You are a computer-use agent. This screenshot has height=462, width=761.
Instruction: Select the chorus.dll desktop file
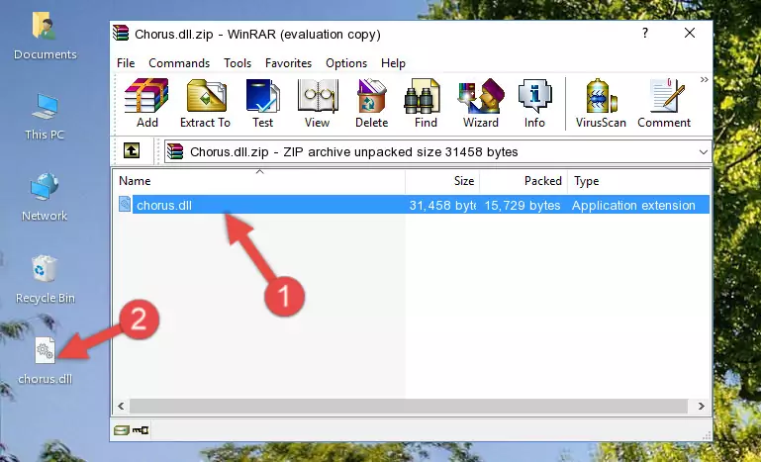[45, 361]
